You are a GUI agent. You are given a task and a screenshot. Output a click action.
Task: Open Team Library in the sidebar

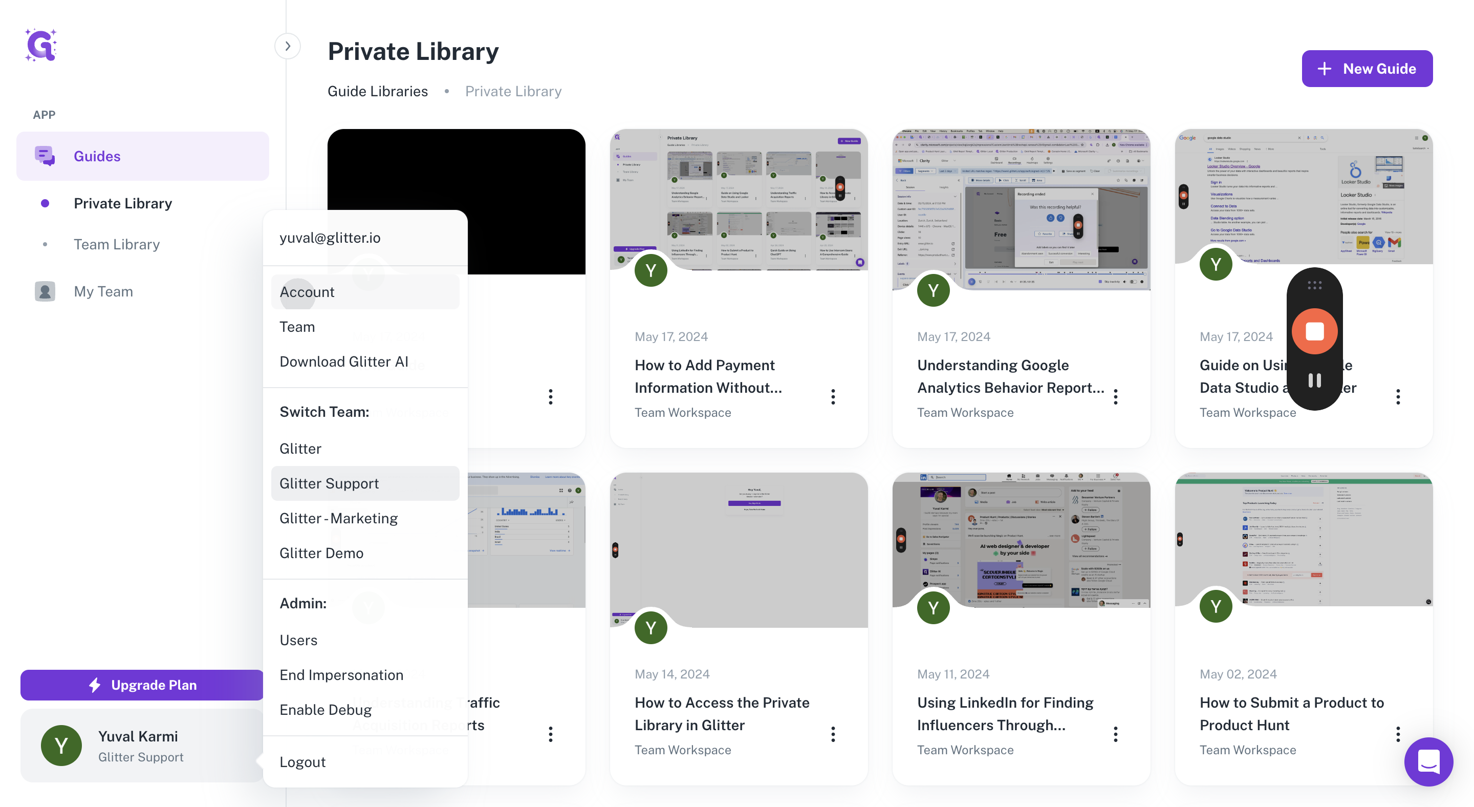[117, 244]
